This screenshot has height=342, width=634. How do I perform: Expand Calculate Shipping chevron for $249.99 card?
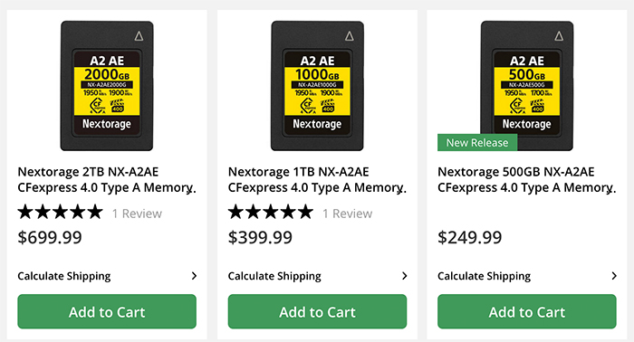pyautogui.click(x=614, y=276)
